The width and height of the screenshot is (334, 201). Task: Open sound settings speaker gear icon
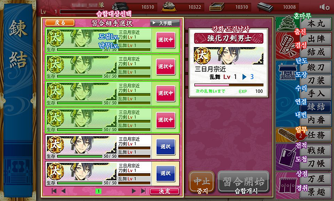pyautogui.click(x=325, y=7)
